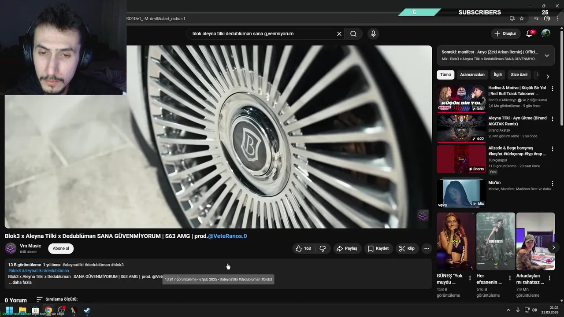Expand the Mix playlist panel chevron

coord(547,55)
